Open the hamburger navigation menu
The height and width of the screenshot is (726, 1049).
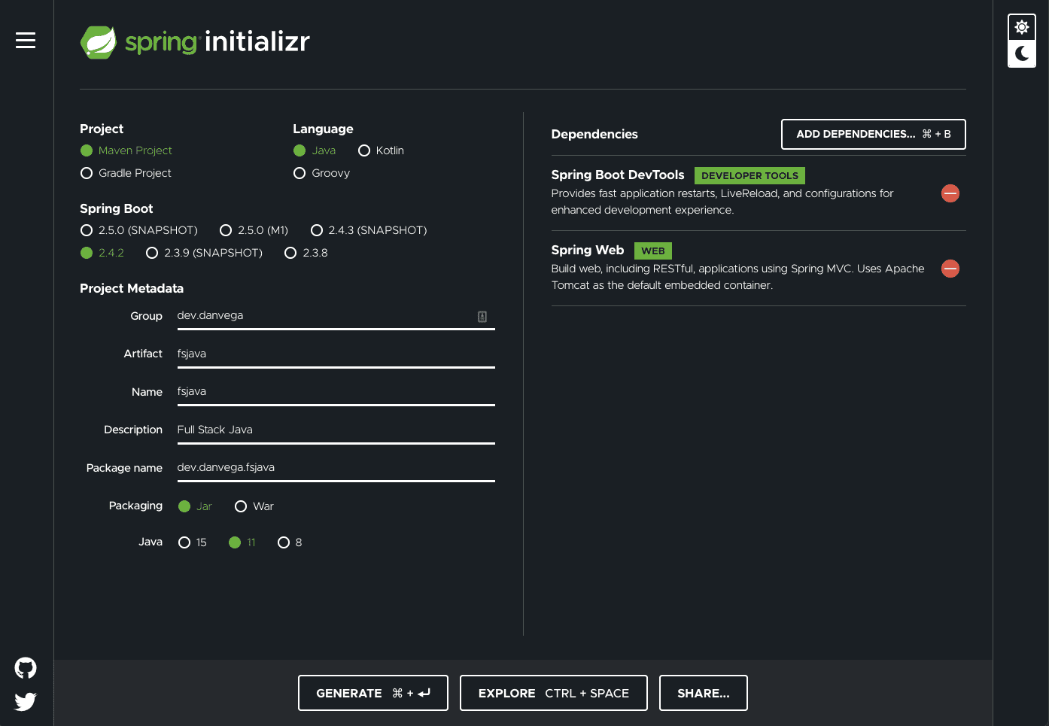(25, 41)
